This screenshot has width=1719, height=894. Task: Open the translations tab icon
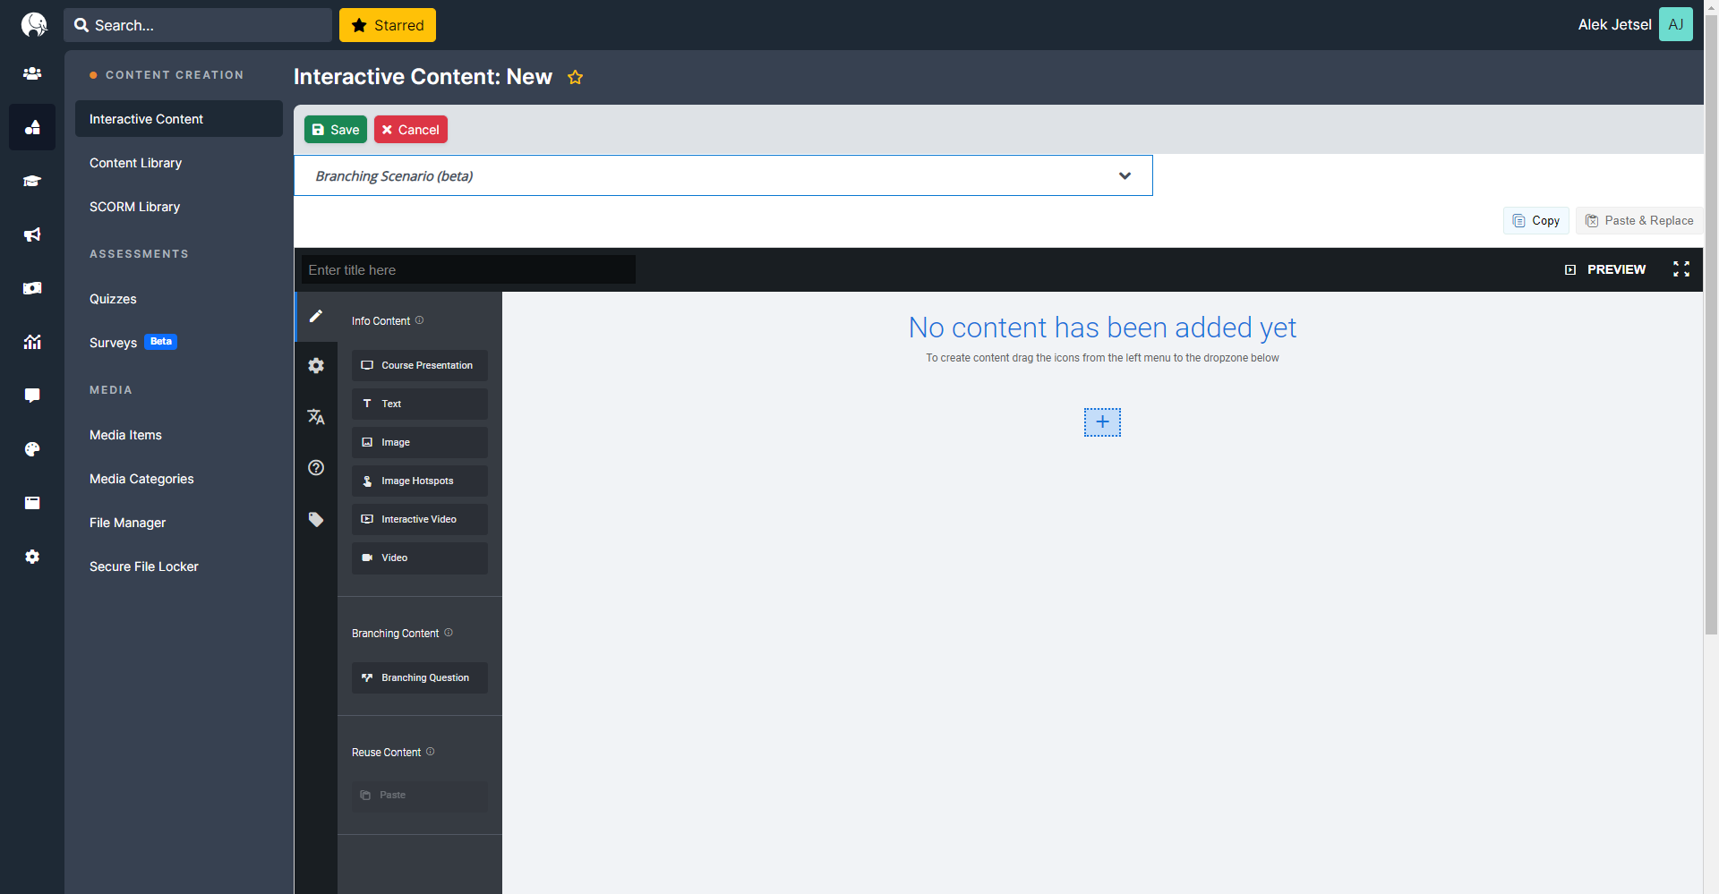coord(316,416)
